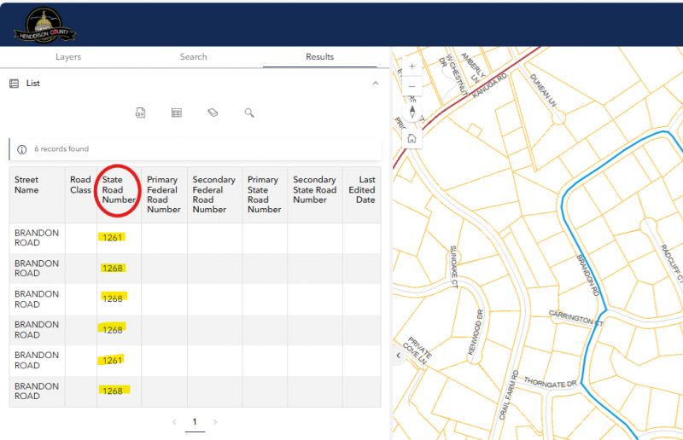This screenshot has height=440, width=683.
Task: Click 1268 value in last row
Action: pyautogui.click(x=113, y=391)
